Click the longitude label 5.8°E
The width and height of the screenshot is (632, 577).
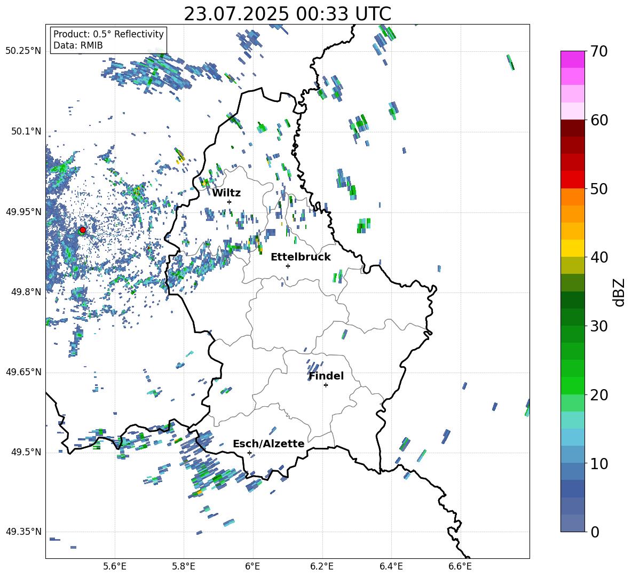pyautogui.click(x=184, y=566)
